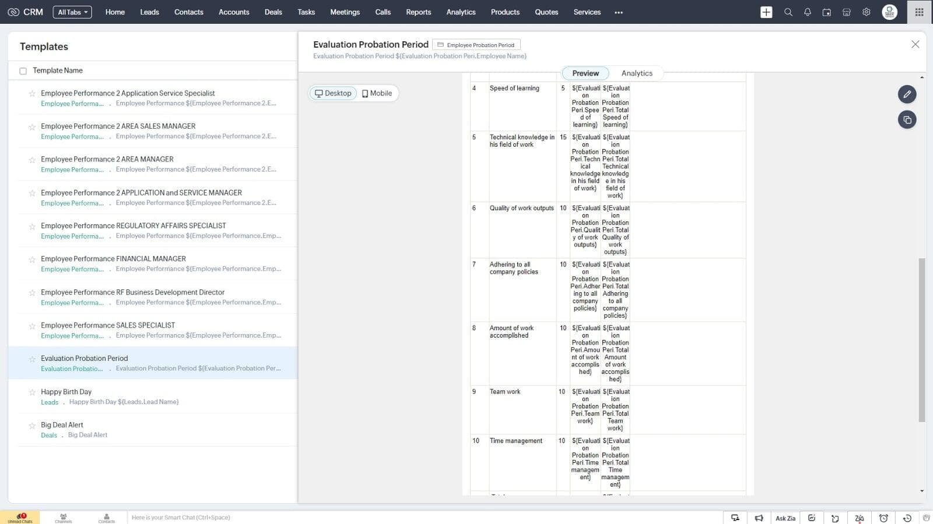Open the Reports module tab
This screenshot has height=524, width=933.
point(418,12)
